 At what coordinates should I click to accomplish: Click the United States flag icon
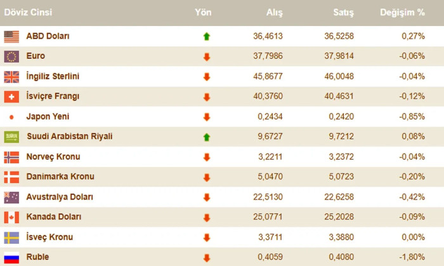point(11,37)
